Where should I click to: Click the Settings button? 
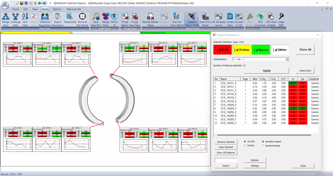point(255,166)
